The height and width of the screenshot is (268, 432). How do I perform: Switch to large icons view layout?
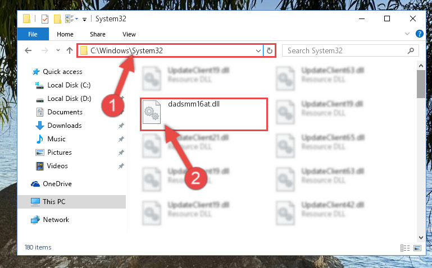[x=417, y=248]
